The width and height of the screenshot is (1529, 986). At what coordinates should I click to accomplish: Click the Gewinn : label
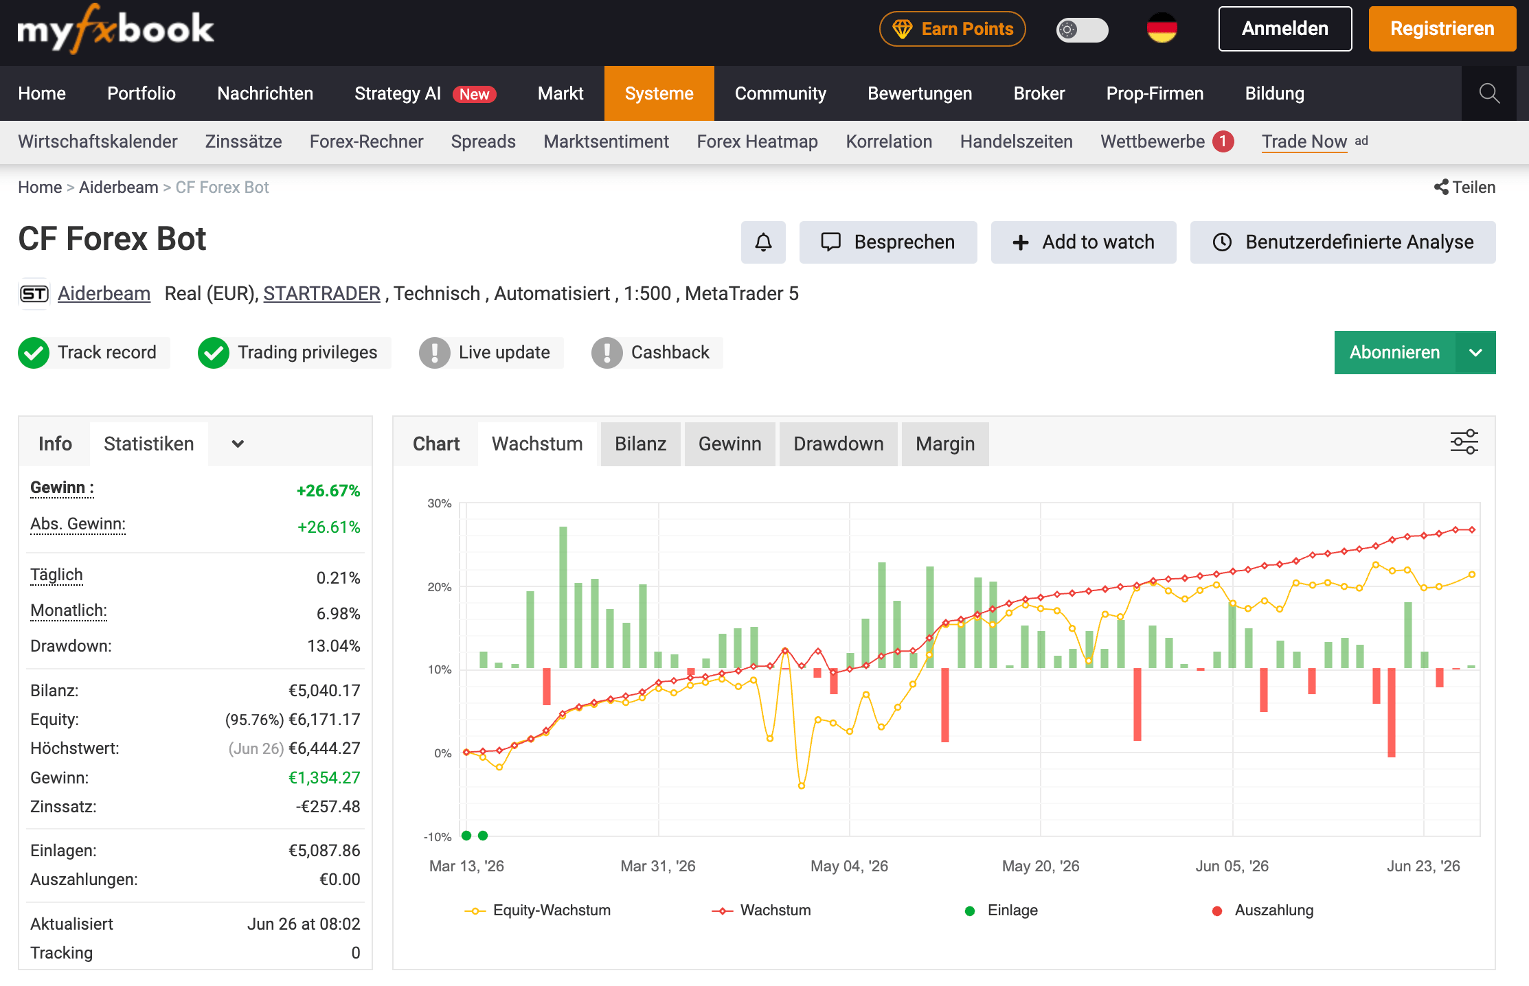pyautogui.click(x=62, y=488)
